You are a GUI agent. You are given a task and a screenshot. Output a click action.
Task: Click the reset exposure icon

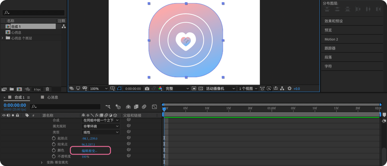coord(289,89)
